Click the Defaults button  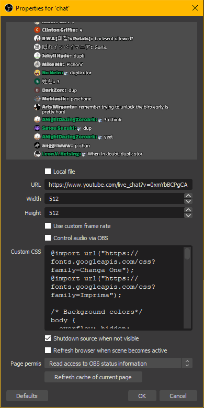click(x=27, y=396)
